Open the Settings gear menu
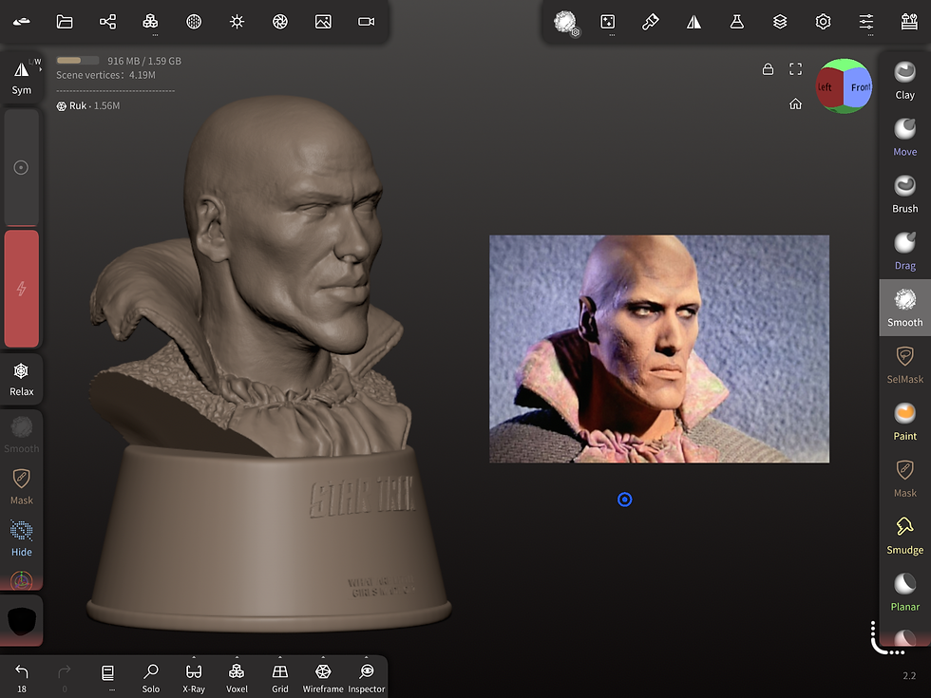The height and width of the screenshot is (698, 931). click(x=823, y=22)
